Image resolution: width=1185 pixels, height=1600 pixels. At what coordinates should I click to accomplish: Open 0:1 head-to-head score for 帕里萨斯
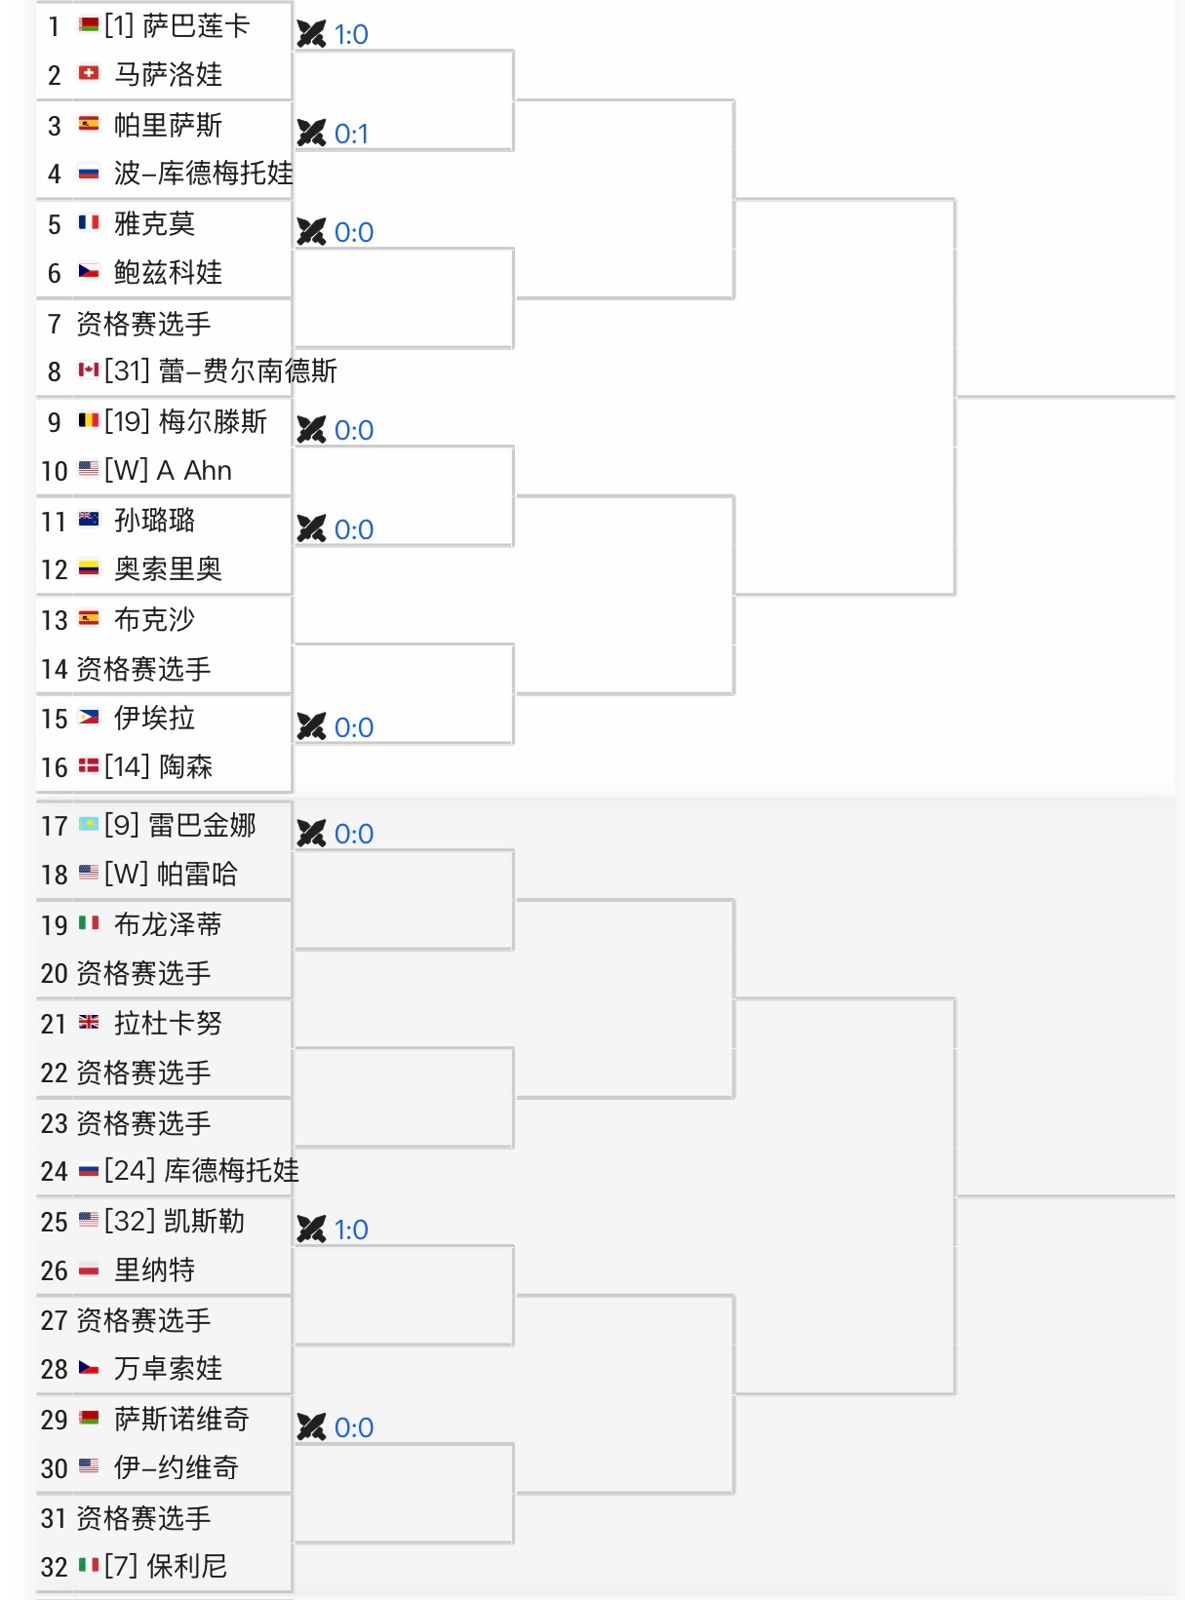351,134
